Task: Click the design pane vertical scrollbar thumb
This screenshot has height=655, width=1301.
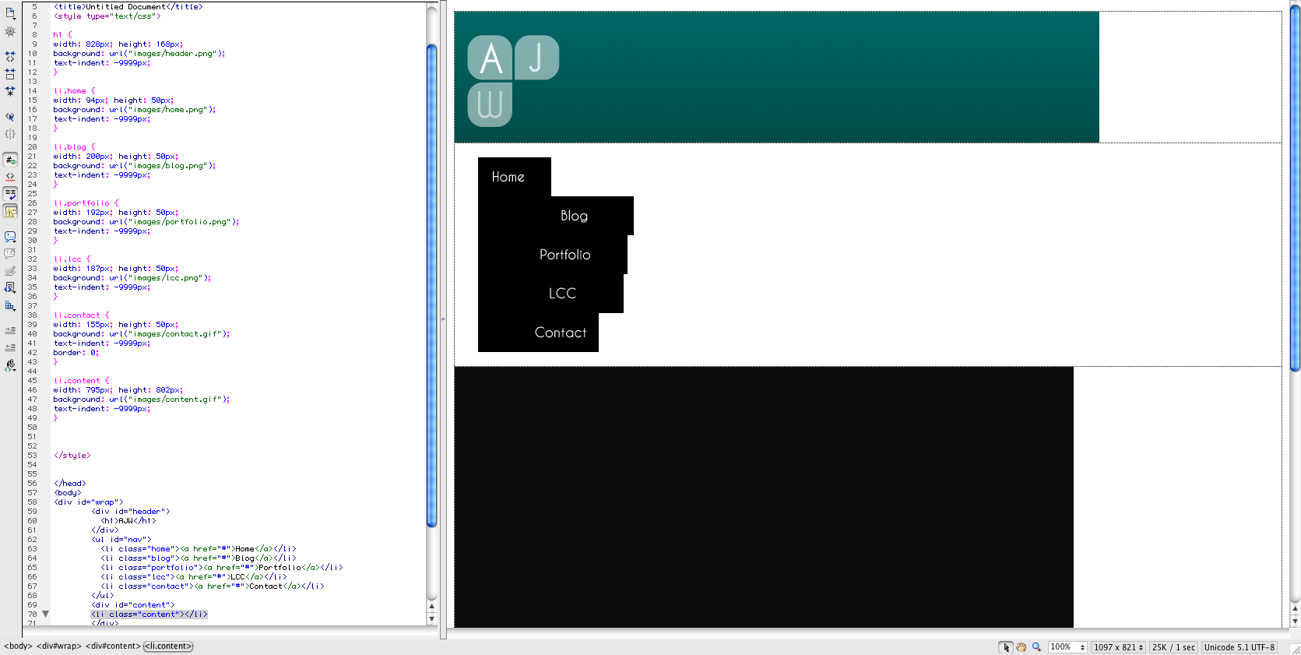Action: 1295,188
